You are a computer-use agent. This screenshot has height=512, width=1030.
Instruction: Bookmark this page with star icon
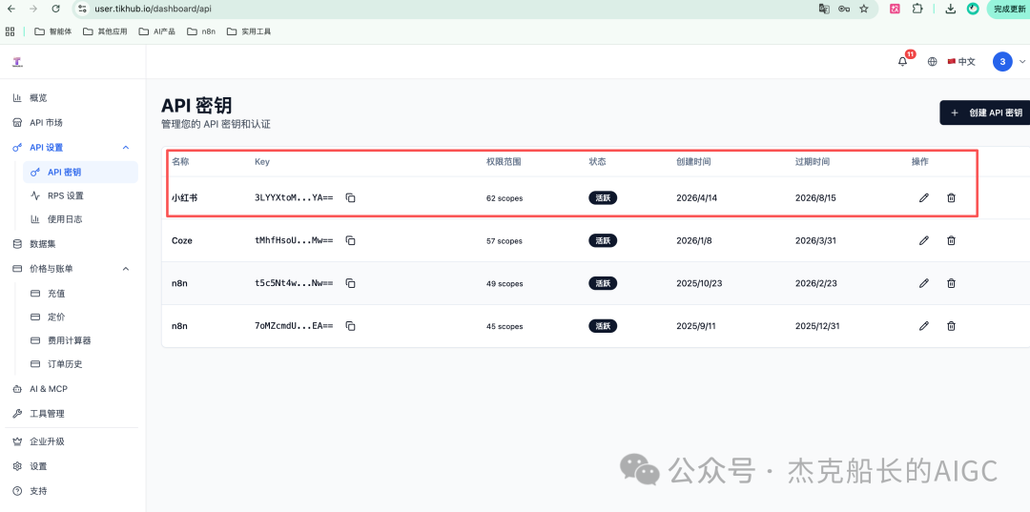(864, 9)
